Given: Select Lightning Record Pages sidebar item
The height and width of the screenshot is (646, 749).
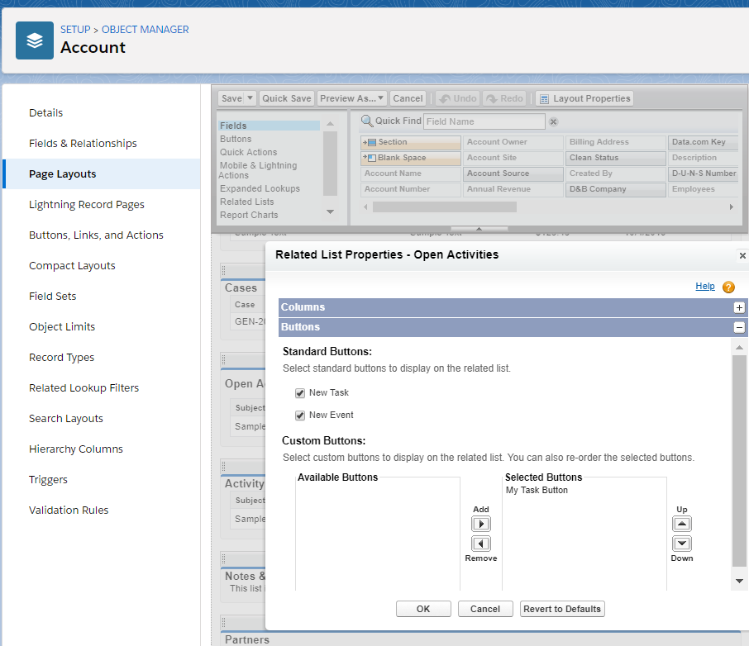Looking at the screenshot, I should pos(87,205).
